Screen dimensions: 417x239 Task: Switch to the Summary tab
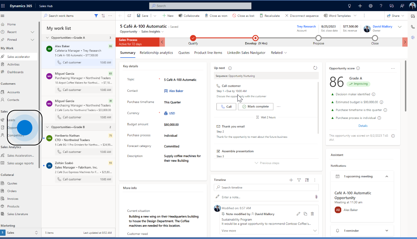[128, 53]
